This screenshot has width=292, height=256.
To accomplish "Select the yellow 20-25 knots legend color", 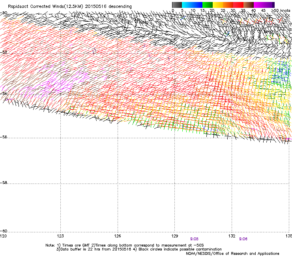I will click(x=218, y=5).
